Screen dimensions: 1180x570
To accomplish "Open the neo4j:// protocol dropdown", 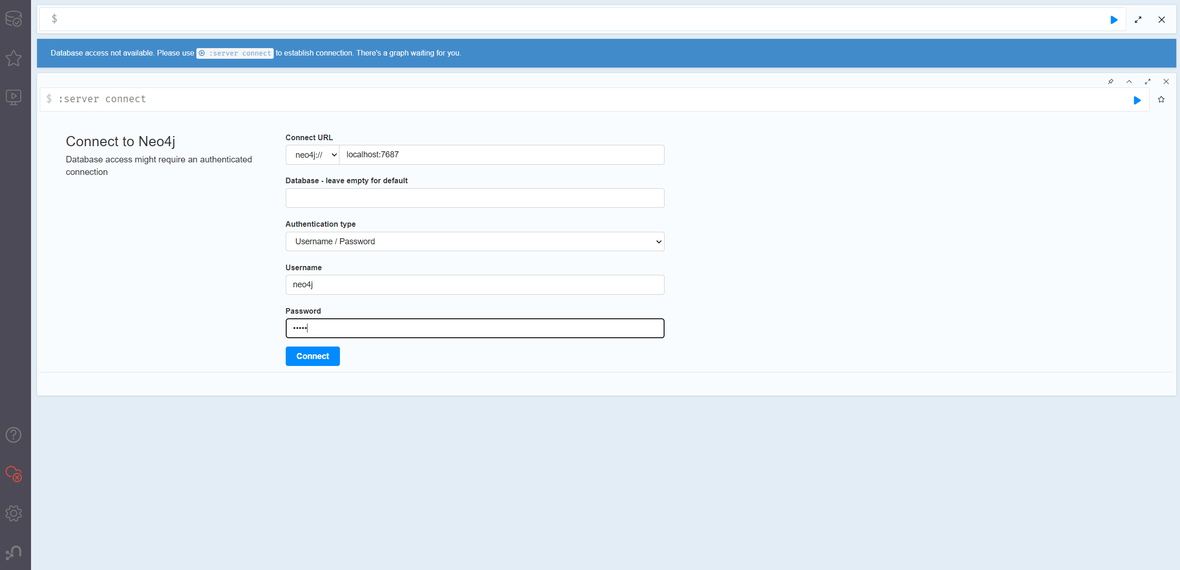I will pos(313,155).
